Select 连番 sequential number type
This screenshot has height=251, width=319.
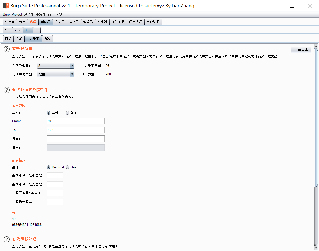point(49,113)
